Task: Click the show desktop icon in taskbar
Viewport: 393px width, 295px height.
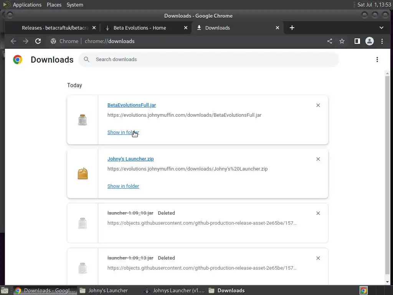Action: point(5,290)
